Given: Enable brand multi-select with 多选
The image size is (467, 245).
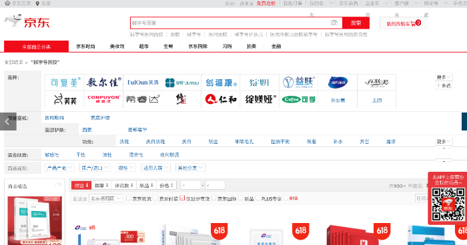Looking at the screenshot, I should pos(444,86).
